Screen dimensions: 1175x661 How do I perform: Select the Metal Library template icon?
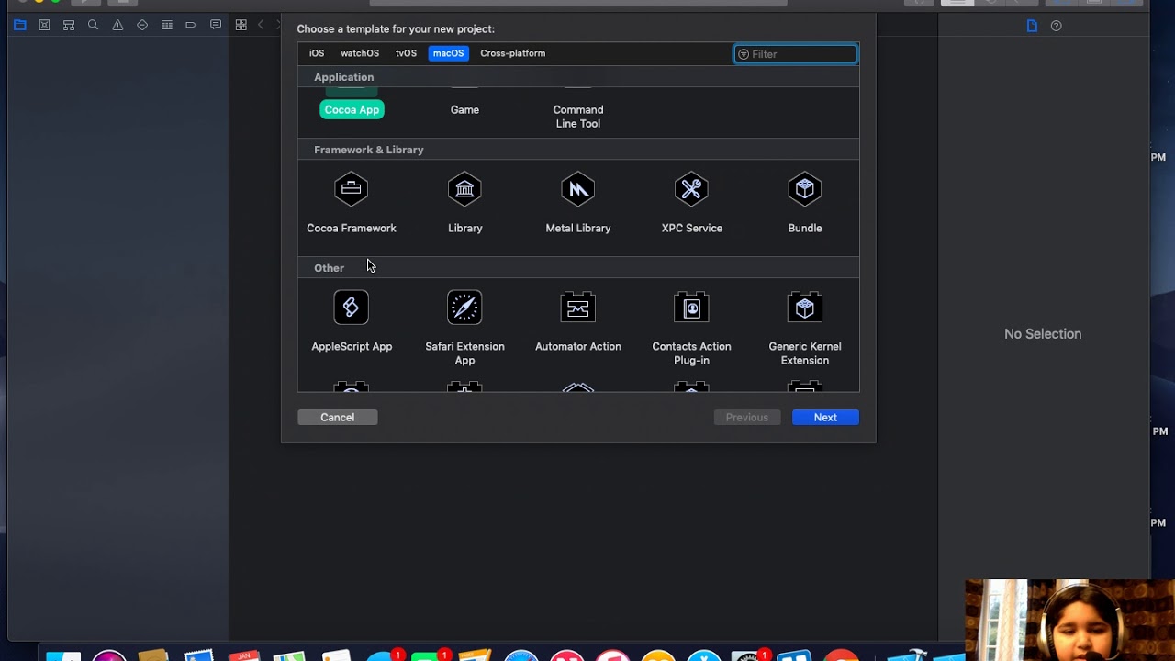578,189
